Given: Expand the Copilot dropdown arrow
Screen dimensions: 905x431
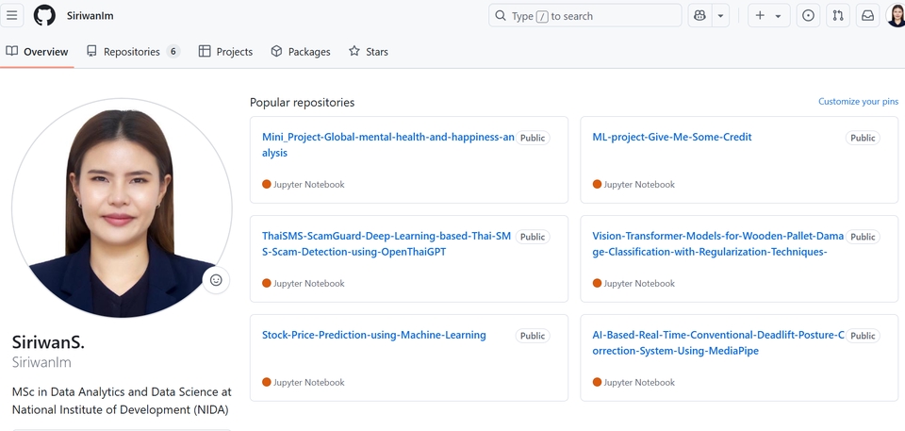Looking at the screenshot, I should 721,16.
